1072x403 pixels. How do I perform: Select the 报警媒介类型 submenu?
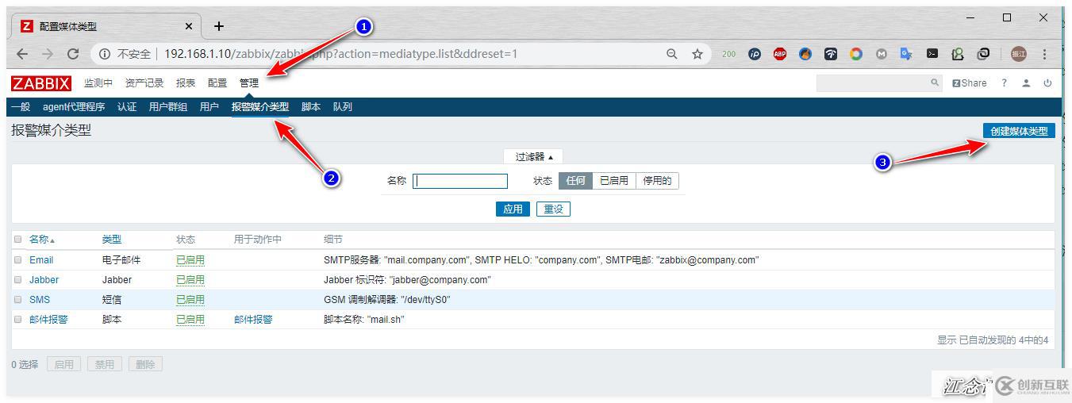tap(260, 106)
